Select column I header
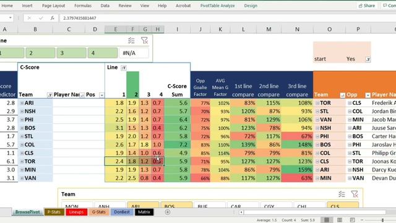Screen dimensions: 396x223 [178, 29]
